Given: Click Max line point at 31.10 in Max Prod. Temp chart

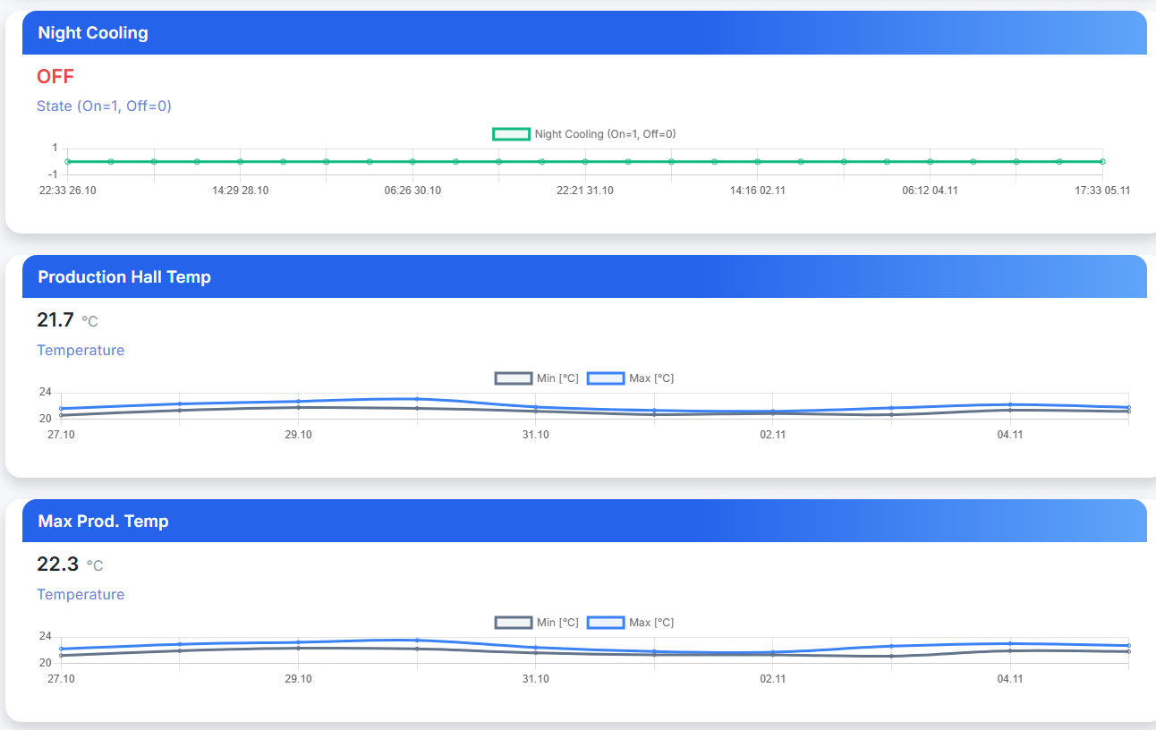Looking at the screenshot, I should point(535,648).
